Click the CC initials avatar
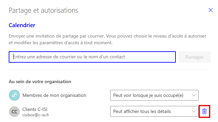218x122 pixels. 14,111
